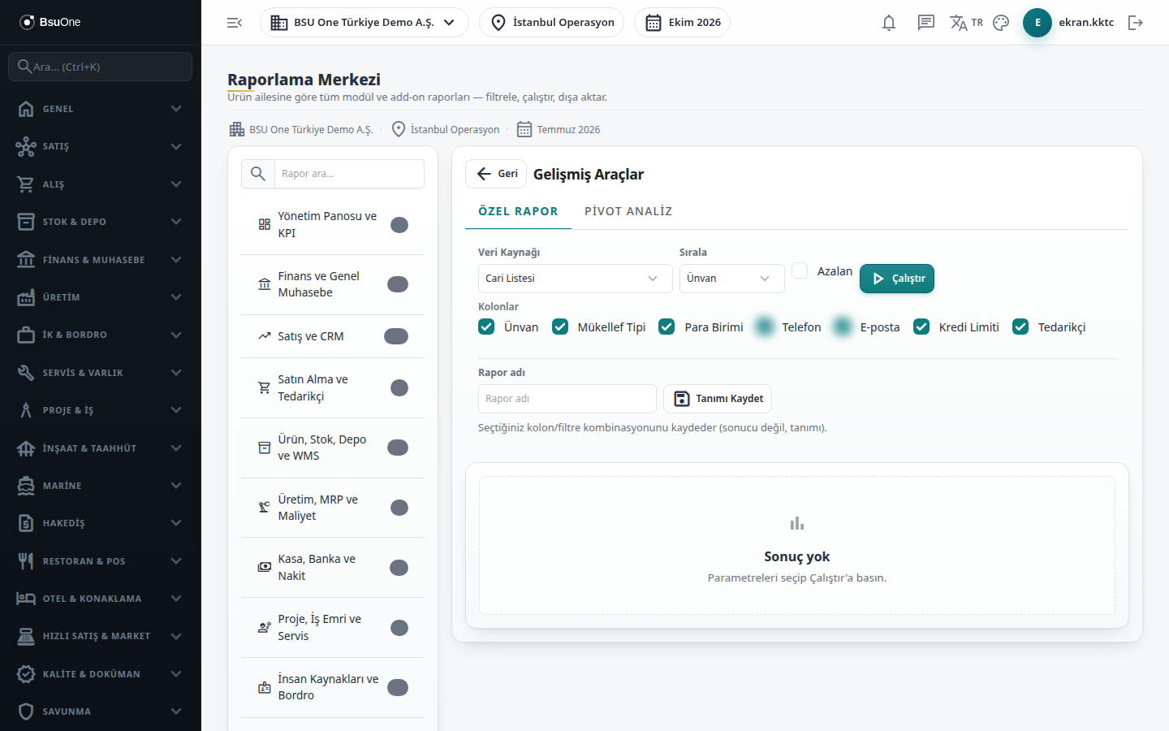This screenshot has height=731, width=1169.
Task: Open the notifications bell
Action: tap(889, 23)
